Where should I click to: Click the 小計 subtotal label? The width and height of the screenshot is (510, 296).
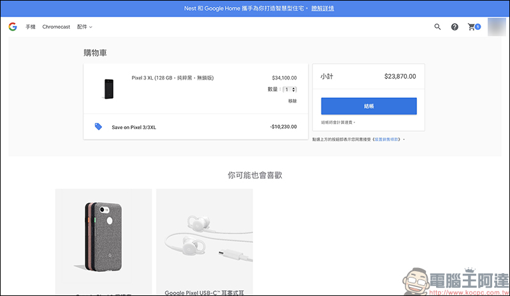point(327,76)
